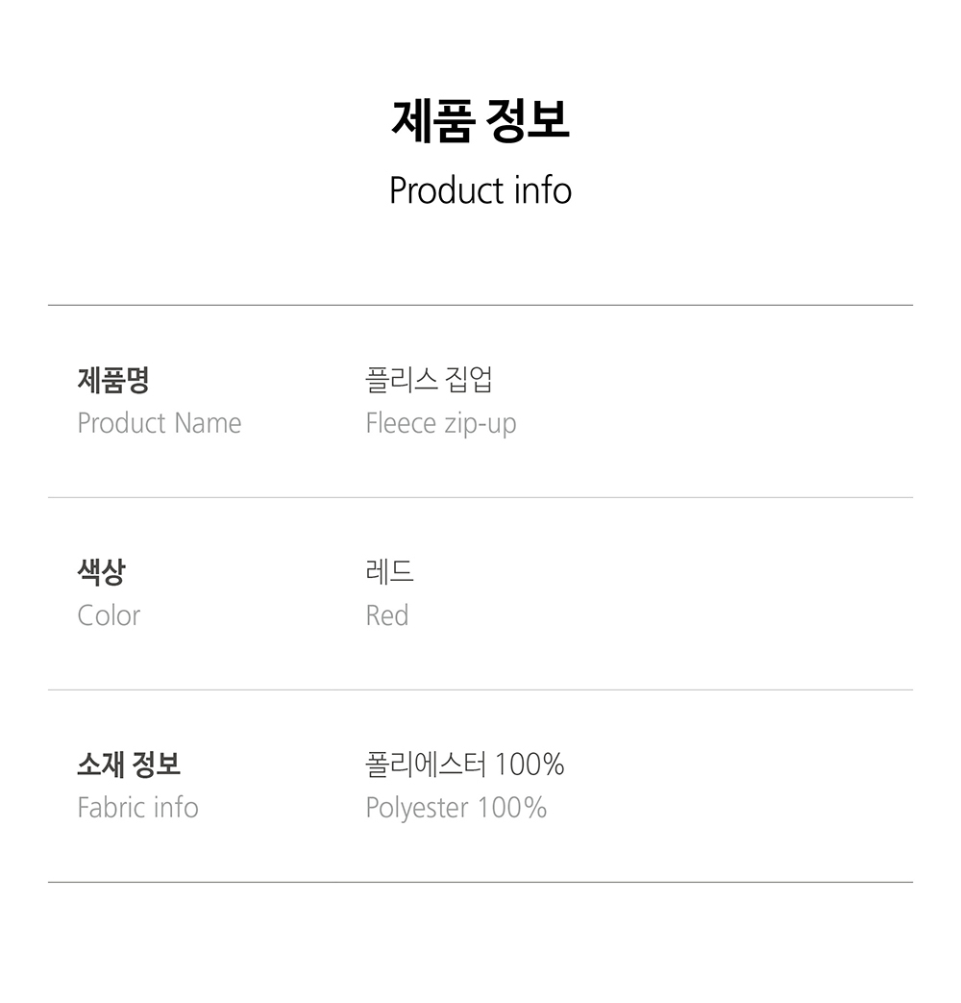The width and height of the screenshot is (961, 1003).
Task: Click the 제품명 label
Action: (112, 381)
